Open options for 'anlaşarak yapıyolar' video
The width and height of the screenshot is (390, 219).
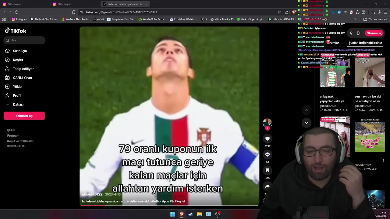click(x=349, y=96)
